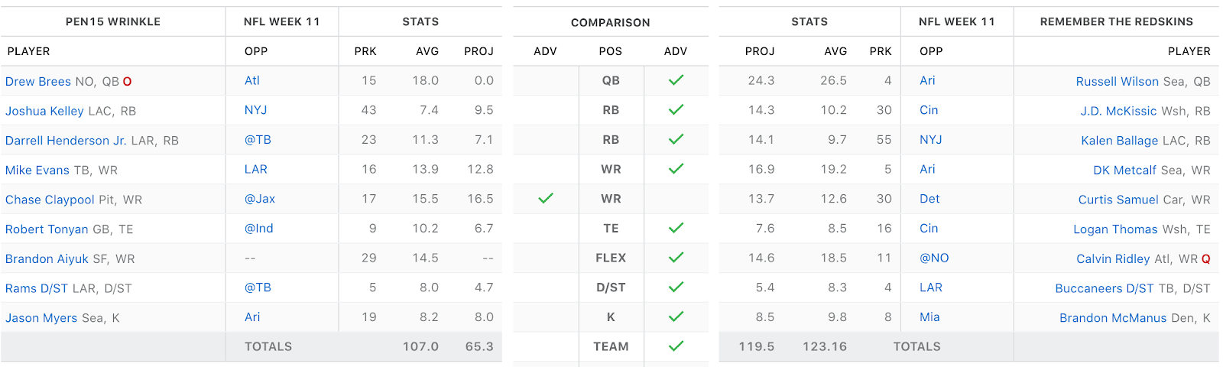Click the green checkmark in the QB row

click(676, 80)
